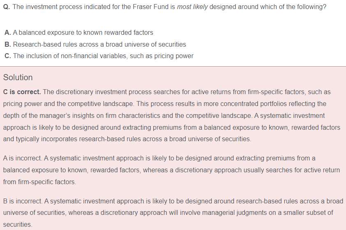Screen dimensions: 346x230
Task: Click the bold "C is correct." text
Action: click(x=22, y=92)
